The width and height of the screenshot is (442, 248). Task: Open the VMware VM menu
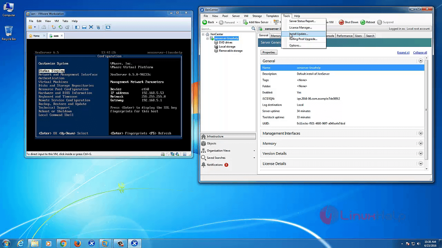[57, 21]
